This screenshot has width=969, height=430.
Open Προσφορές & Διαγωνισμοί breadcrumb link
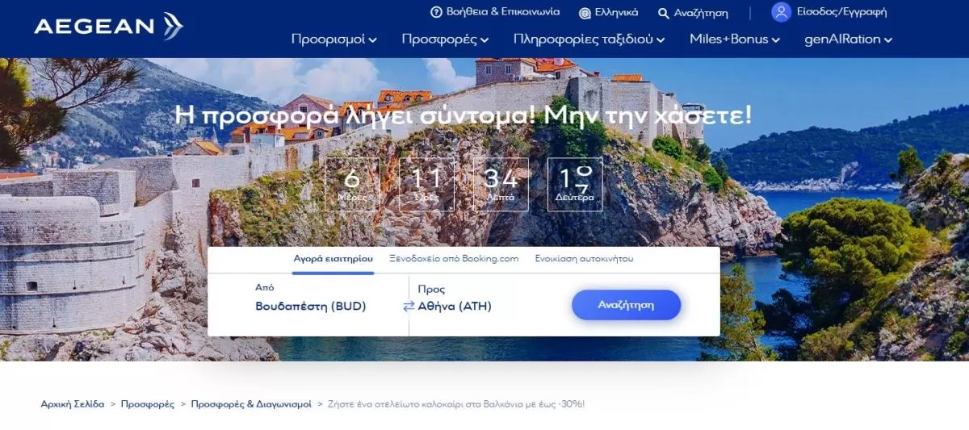pos(251,404)
